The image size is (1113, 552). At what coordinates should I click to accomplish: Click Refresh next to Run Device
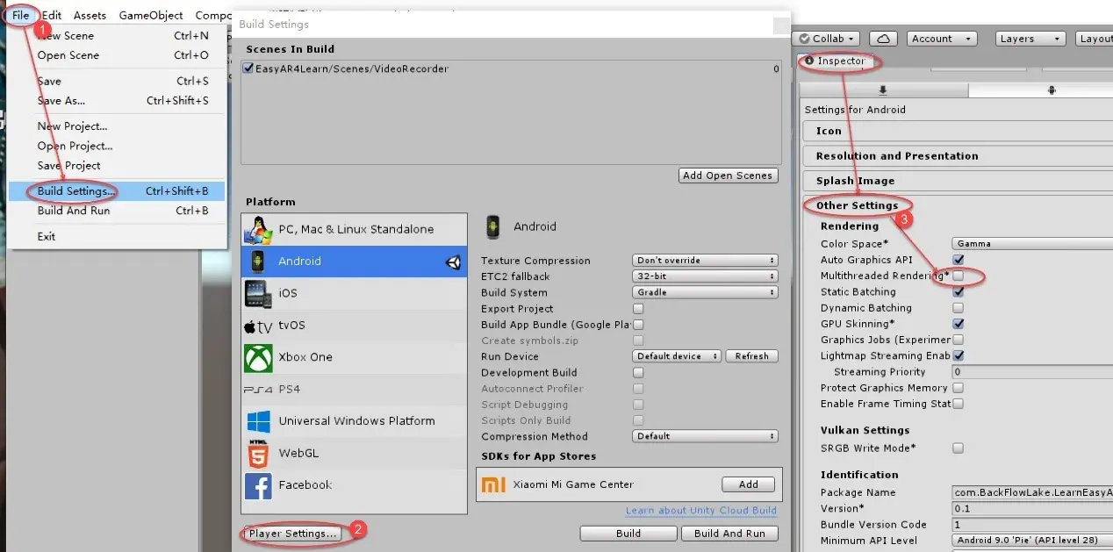tap(751, 356)
